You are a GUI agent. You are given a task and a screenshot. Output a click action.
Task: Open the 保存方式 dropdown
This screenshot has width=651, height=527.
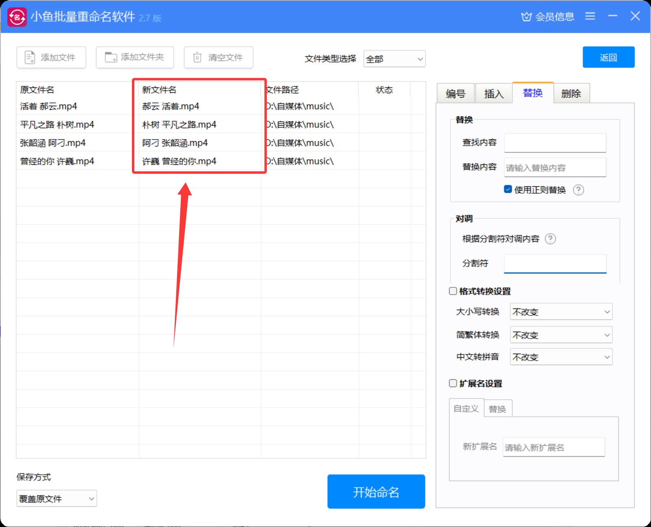(x=57, y=499)
